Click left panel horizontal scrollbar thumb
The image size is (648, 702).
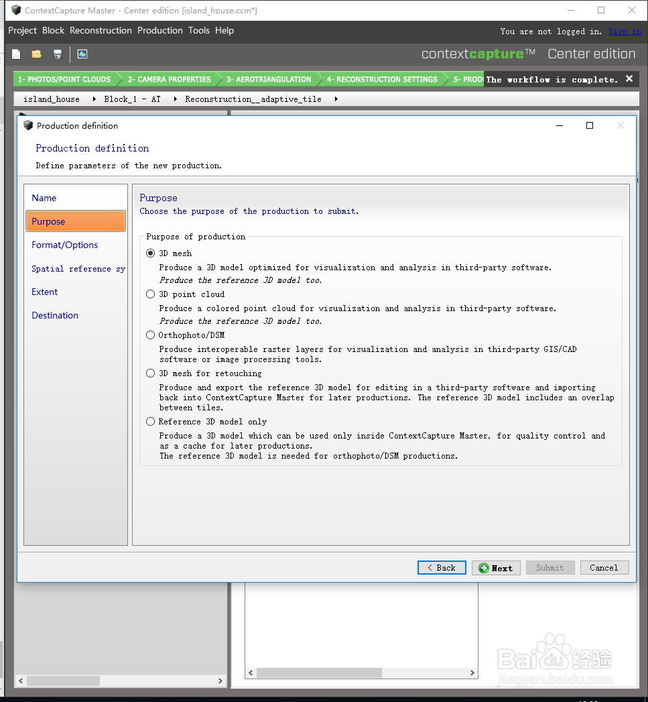coord(63,681)
